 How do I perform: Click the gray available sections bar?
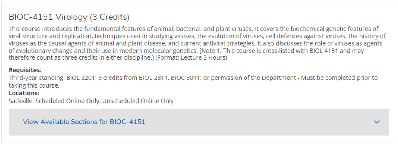[x=198, y=122]
